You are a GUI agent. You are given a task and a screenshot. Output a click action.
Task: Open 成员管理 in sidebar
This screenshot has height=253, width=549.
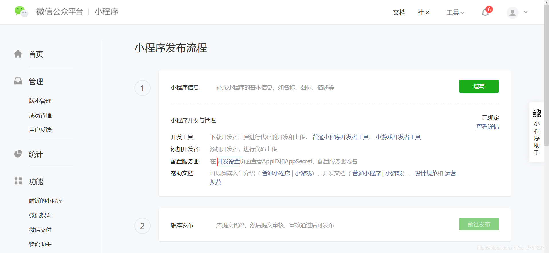[x=40, y=115]
